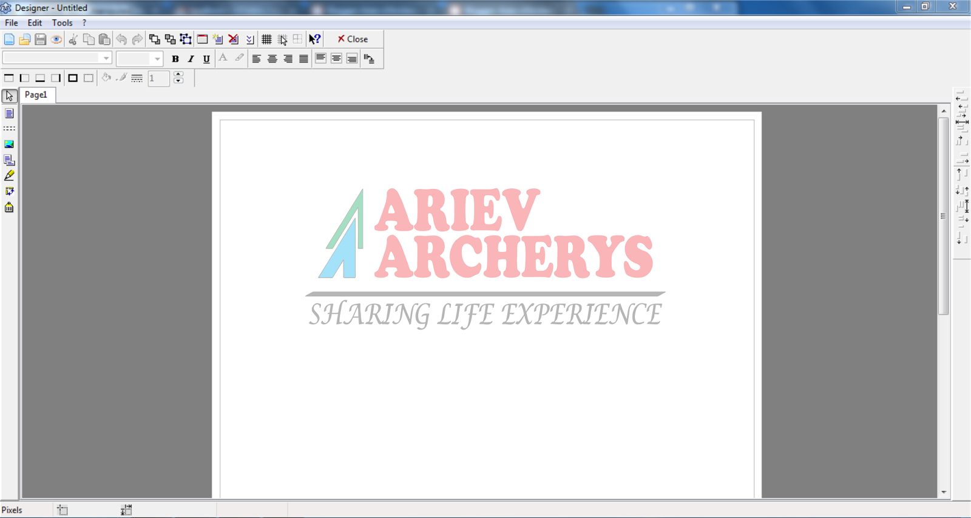Screen dimensions: 971x518
Task: Toggle bold formatting
Action: tap(175, 59)
